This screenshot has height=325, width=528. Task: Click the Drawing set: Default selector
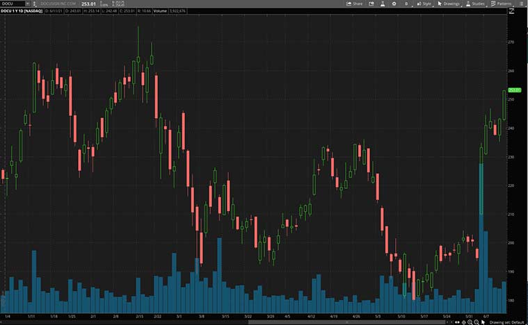(x=507, y=322)
